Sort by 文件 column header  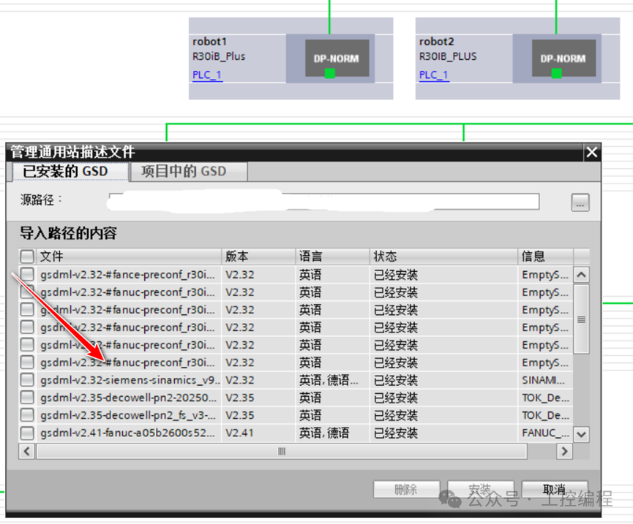pyautogui.click(x=129, y=257)
